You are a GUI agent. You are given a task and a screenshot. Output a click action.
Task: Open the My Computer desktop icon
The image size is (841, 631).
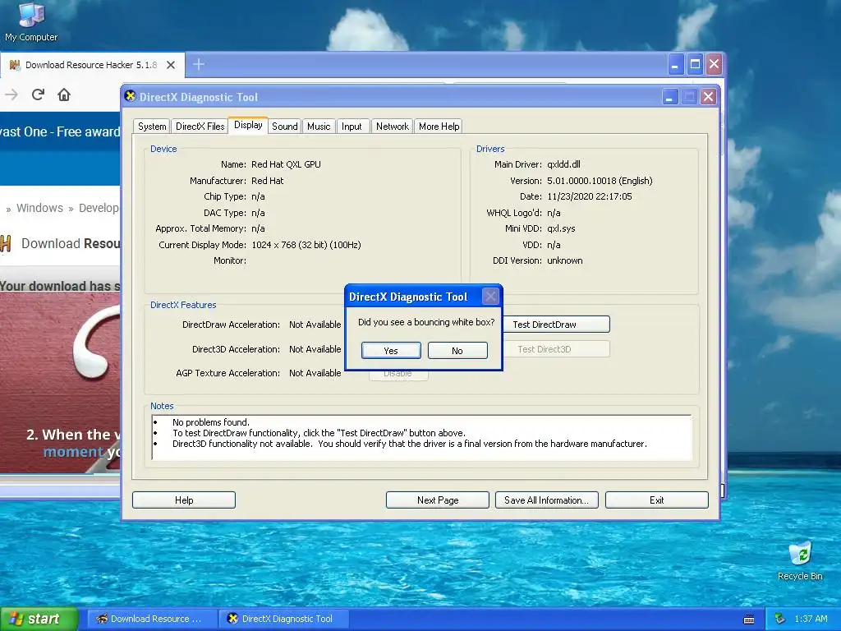click(31, 22)
